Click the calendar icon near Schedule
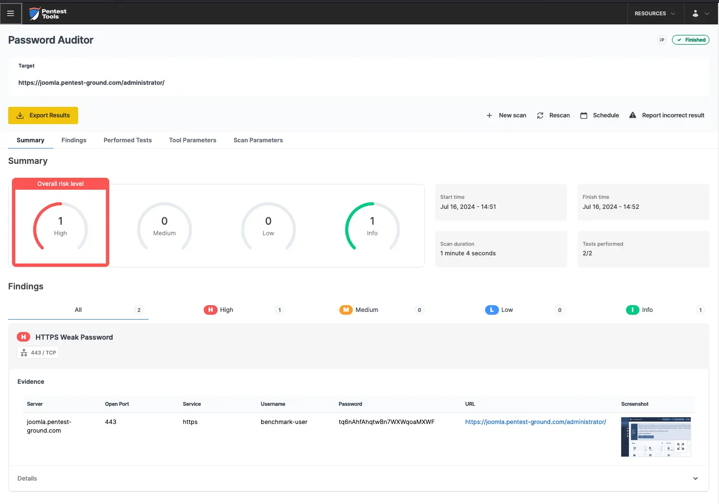The image size is (719, 504). point(584,115)
